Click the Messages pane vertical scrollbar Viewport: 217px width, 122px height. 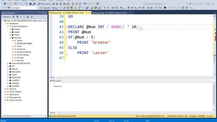click(x=214, y=97)
